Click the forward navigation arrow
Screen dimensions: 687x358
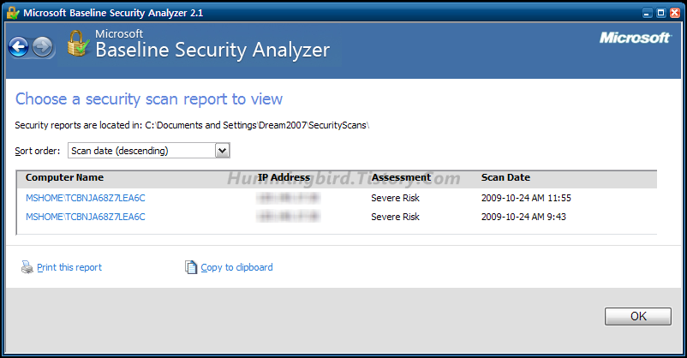[44, 47]
